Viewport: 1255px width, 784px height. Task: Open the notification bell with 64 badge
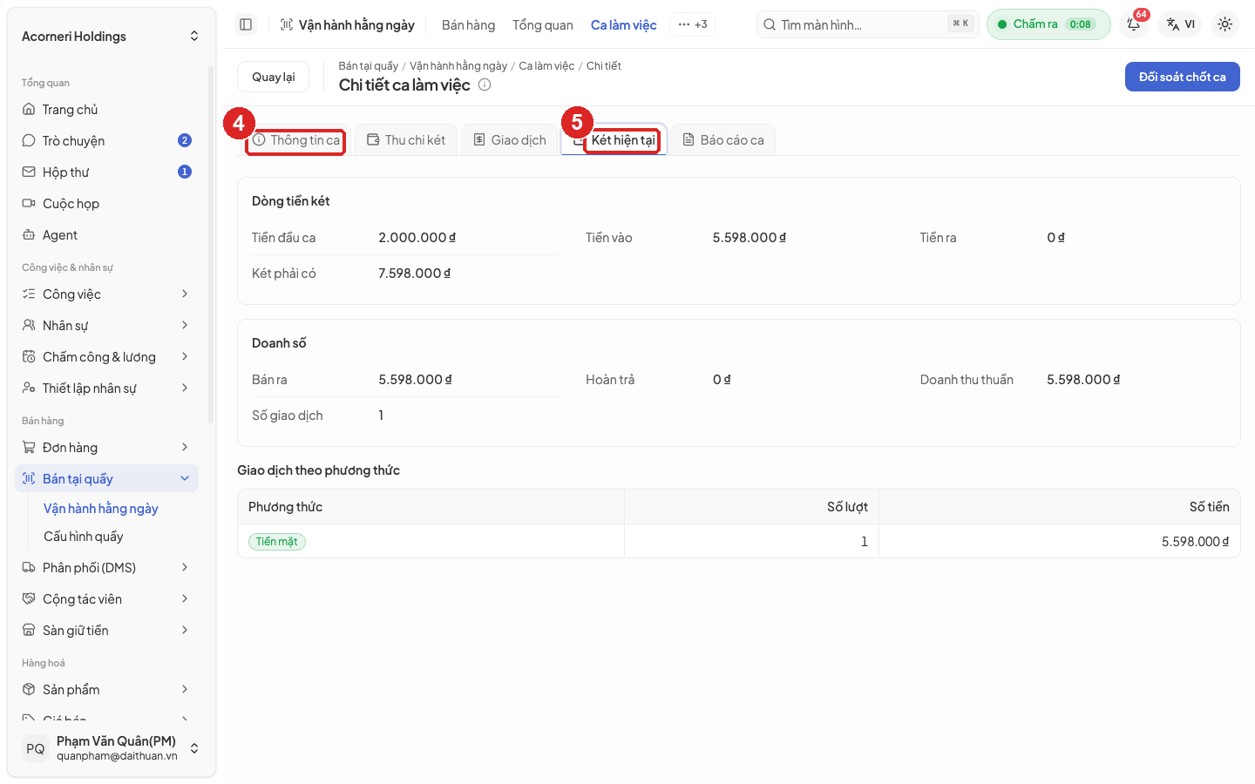(1134, 24)
